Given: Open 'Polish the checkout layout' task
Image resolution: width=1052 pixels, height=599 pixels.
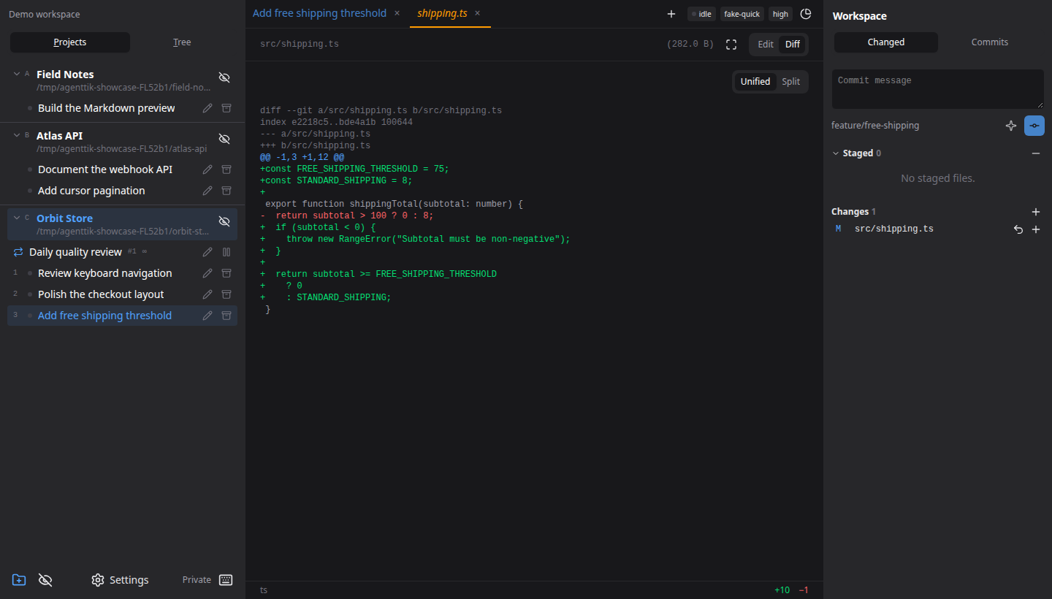Looking at the screenshot, I should [x=101, y=294].
